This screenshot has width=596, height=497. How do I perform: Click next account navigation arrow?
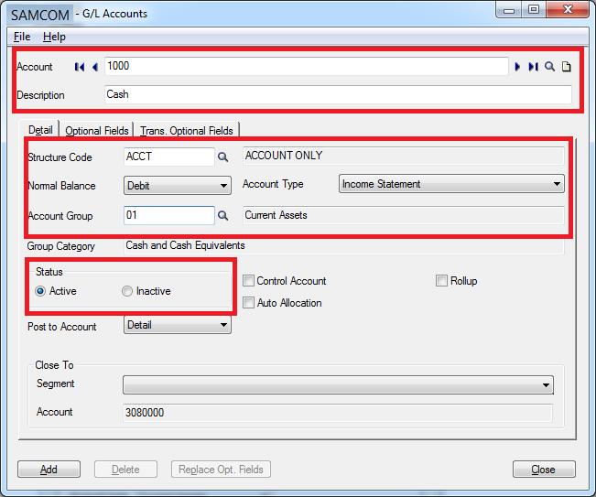518,67
